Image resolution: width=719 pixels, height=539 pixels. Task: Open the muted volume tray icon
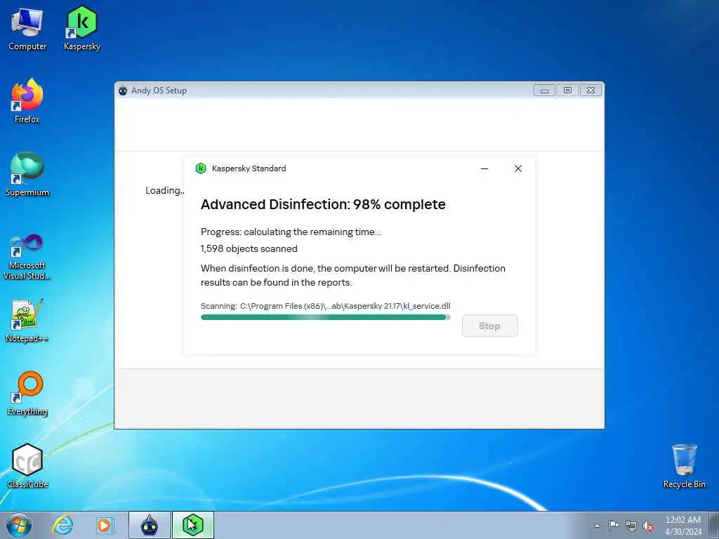(x=648, y=526)
